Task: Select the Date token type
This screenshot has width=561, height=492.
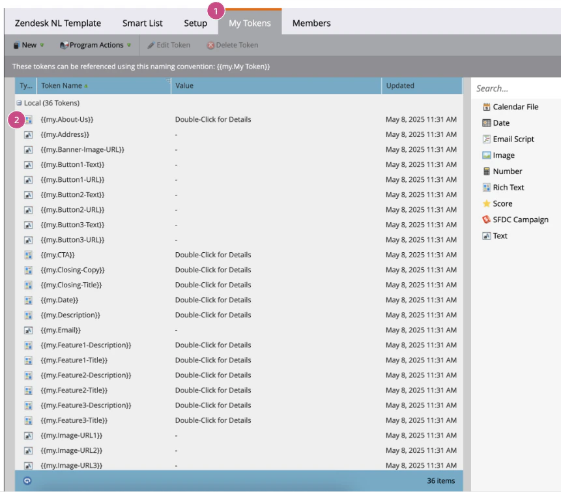Action: point(496,123)
